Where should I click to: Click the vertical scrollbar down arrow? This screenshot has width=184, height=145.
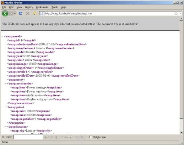pos(181,132)
